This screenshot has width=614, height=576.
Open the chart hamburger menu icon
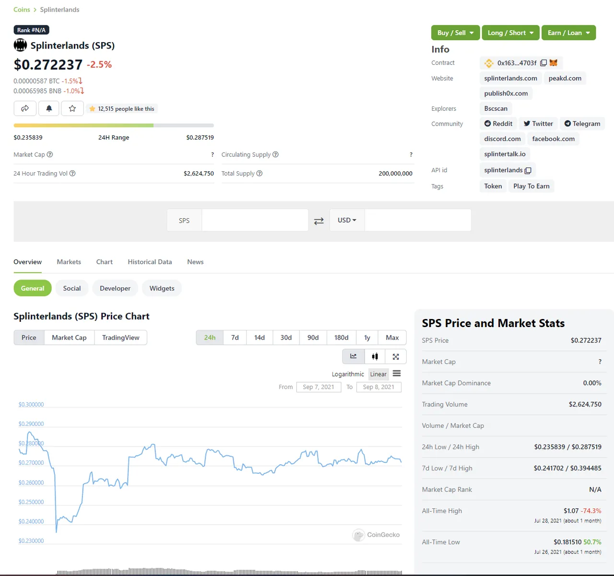pos(397,374)
